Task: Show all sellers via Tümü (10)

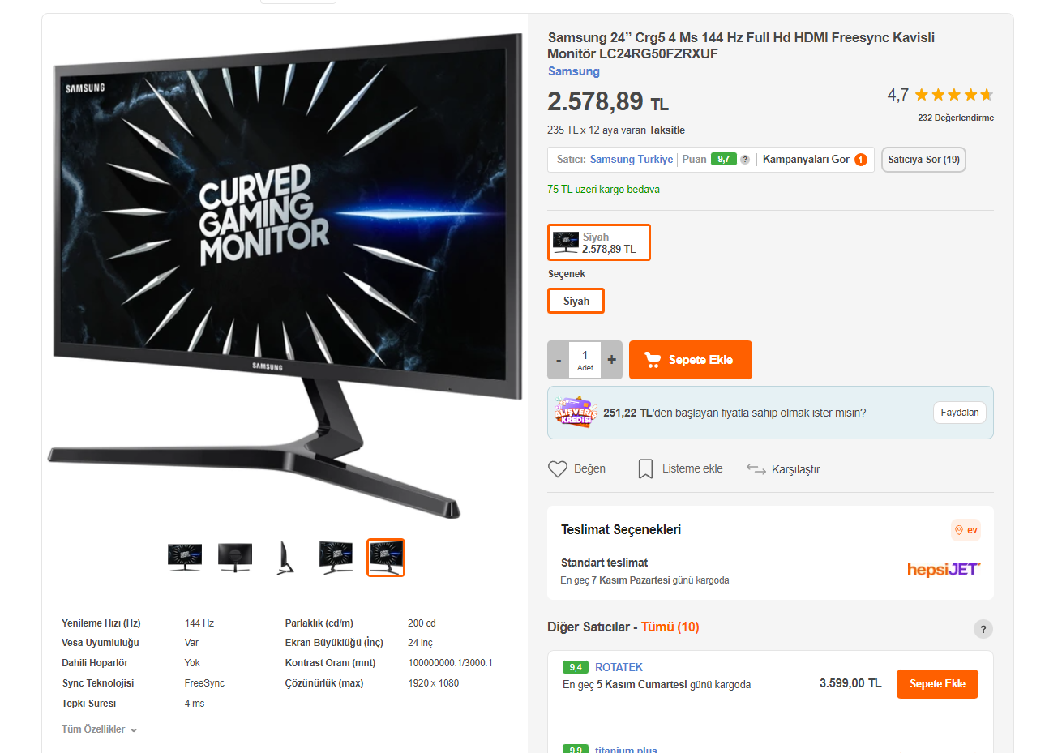Action: [x=670, y=627]
